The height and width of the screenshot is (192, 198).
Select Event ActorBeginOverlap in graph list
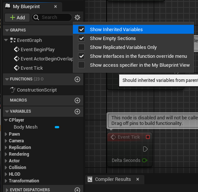tap(47, 59)
